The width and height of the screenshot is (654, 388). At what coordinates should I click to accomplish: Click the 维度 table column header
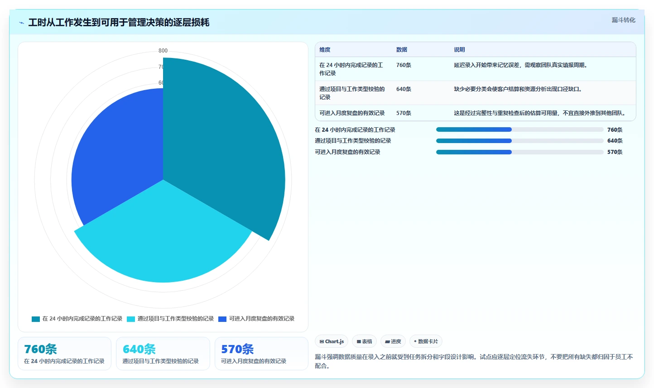[325, 50]
